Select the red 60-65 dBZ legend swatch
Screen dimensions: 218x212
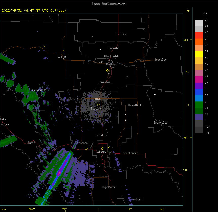pyautogui.click(x=199, y=36)
